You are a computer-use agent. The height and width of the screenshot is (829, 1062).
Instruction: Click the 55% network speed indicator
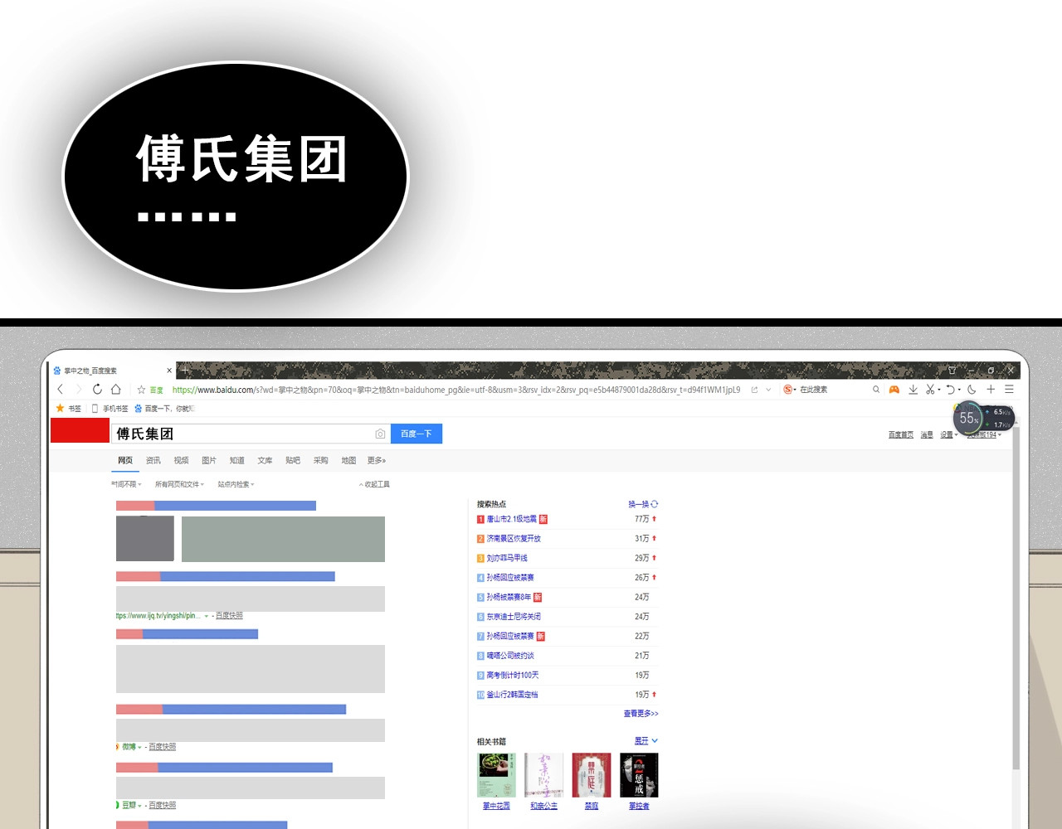click(x=968, y=419)
